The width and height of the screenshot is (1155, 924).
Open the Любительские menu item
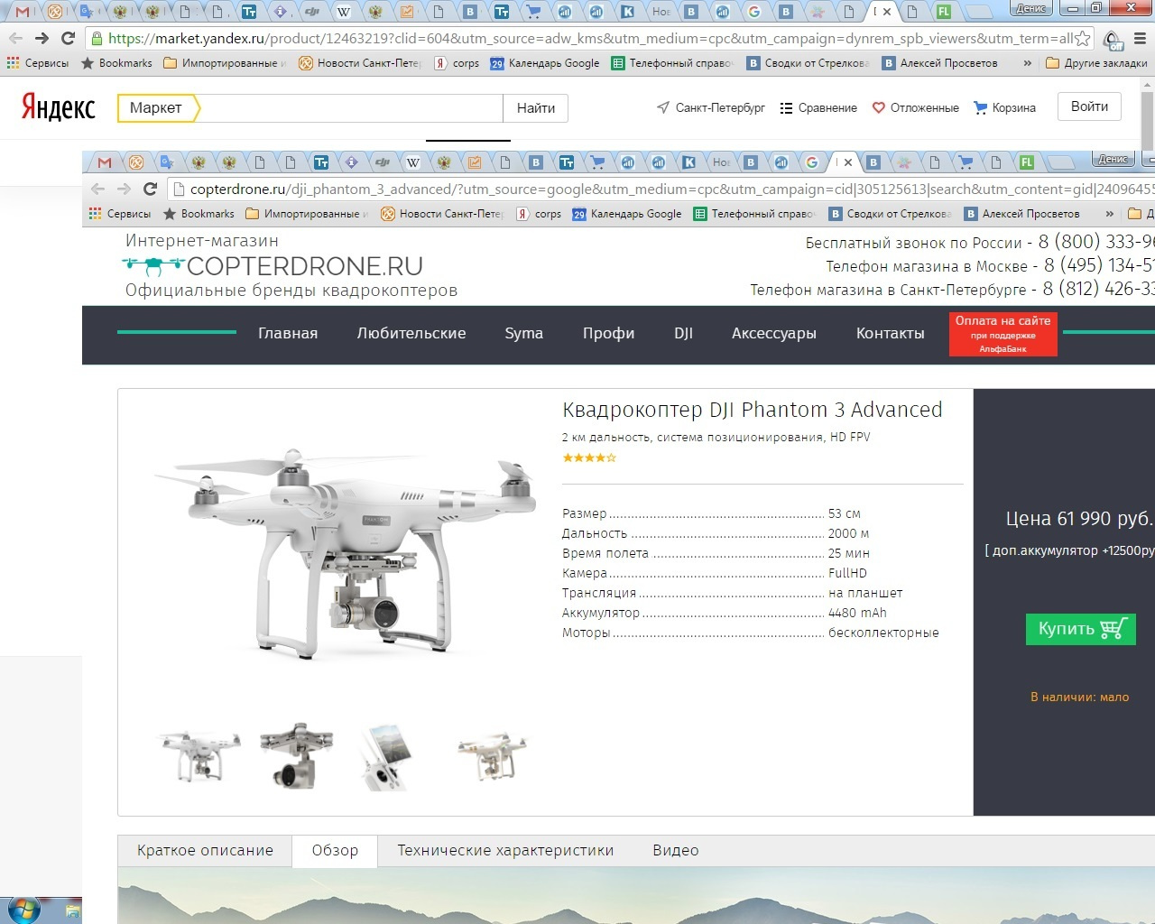tap(411, 333)
